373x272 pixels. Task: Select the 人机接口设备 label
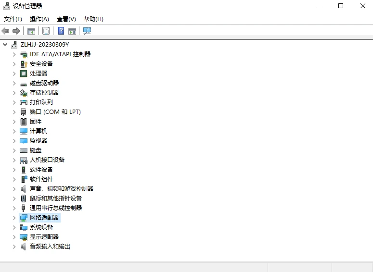point(47,160)
